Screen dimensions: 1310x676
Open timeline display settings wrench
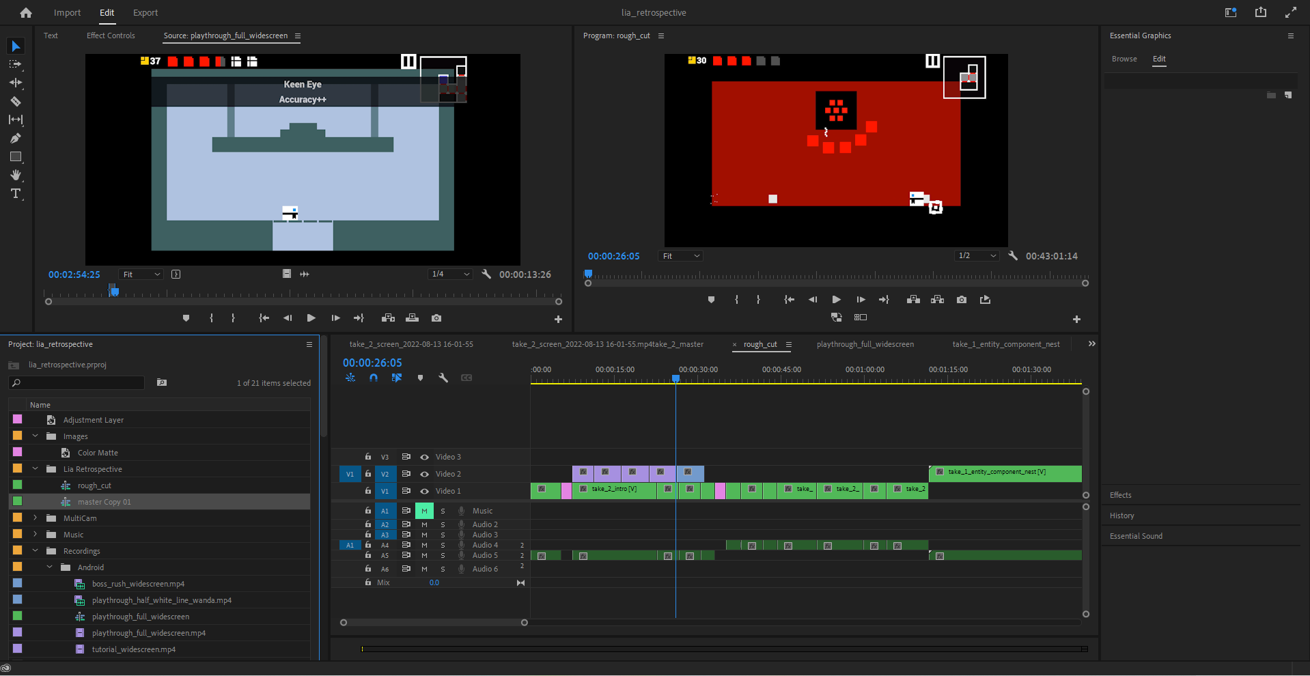tap(443, 378)
